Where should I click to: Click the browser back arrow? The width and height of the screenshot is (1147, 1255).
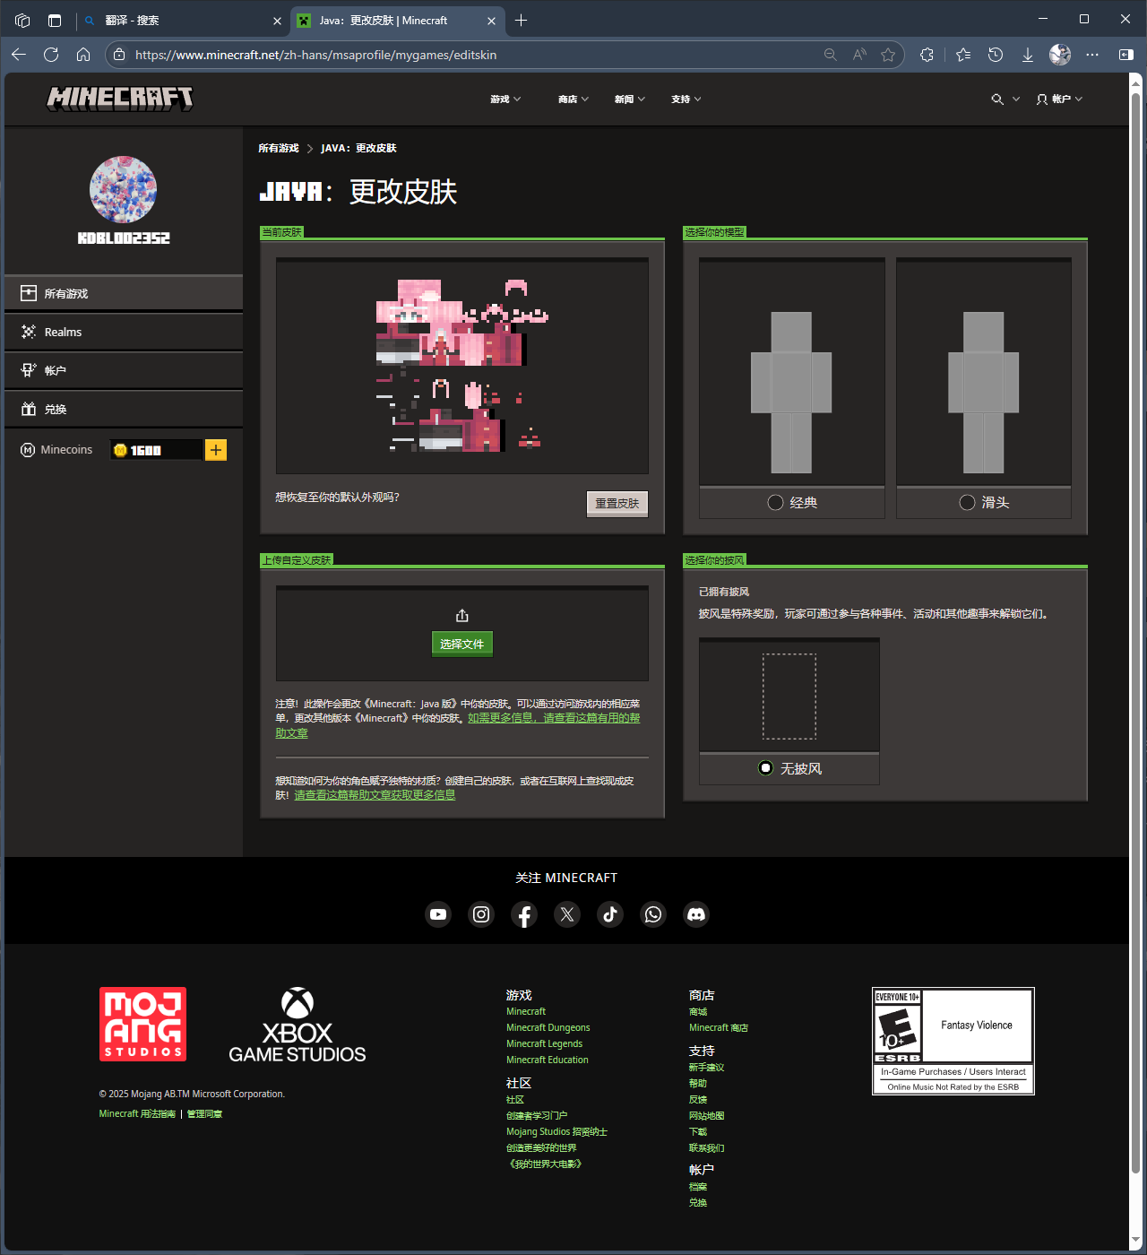coord(19,55)
